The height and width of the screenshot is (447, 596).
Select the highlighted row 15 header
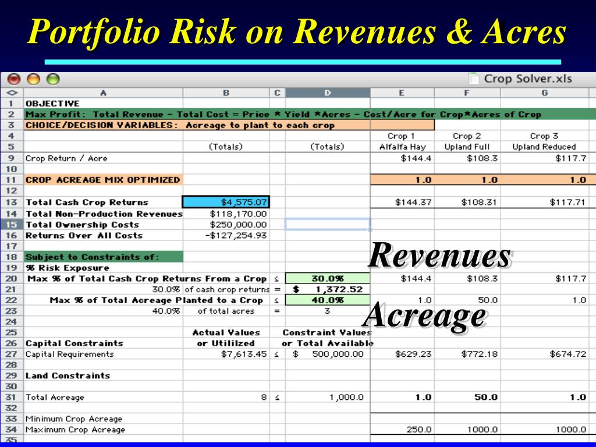click(x=12, y=225)
